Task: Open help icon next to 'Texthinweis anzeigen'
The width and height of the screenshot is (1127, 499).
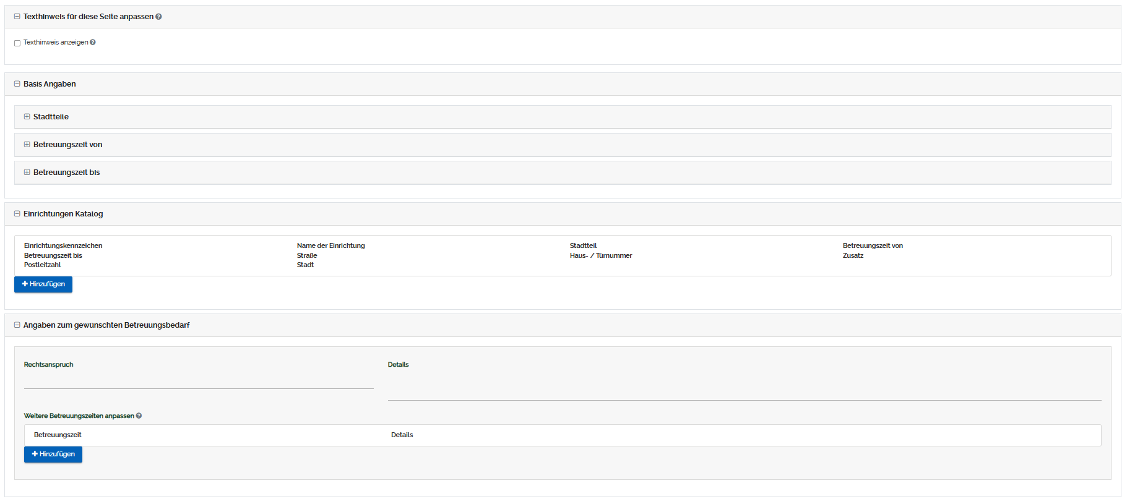Action: click(93, 42)
